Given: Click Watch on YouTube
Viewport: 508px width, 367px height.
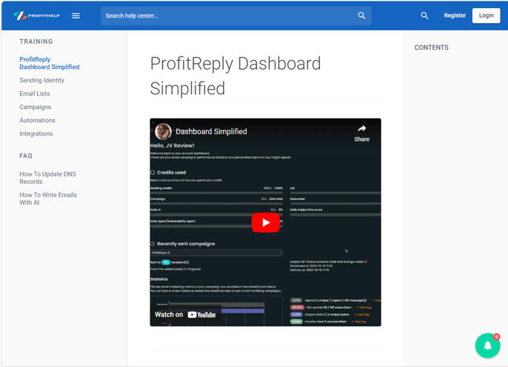Looking at the screenshot, I should [185, 314].
